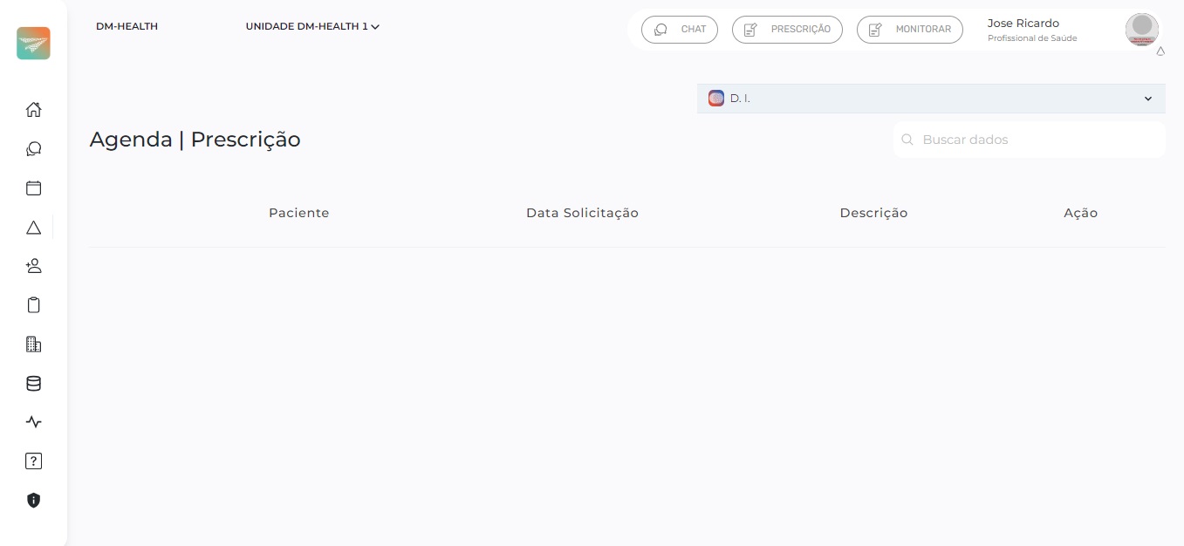Click the DM-Health logo

tap(33, 44)
